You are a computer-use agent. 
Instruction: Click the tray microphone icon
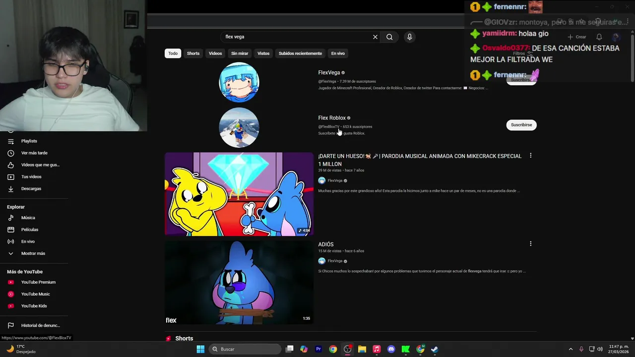[x=581, y=349]
